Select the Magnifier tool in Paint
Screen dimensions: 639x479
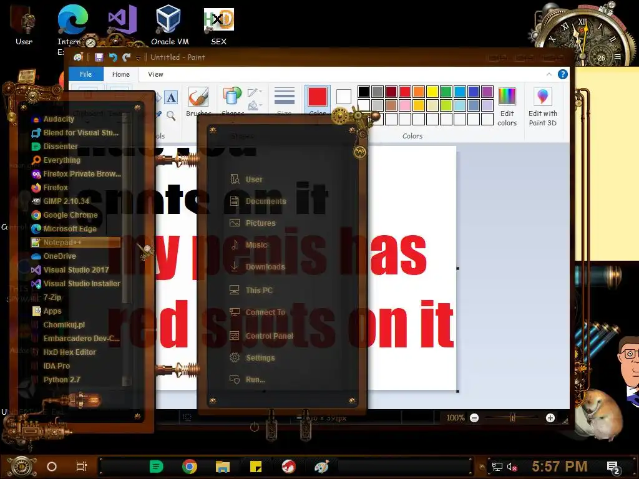(x=171, y=115)
